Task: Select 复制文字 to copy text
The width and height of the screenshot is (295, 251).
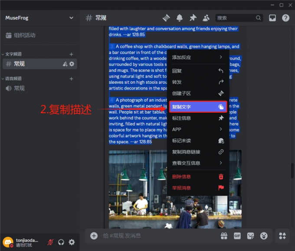Action: 198,107
